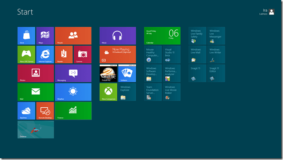Open the Camera tile
Viewport: 283px width, 160px height.
[x=83, y=55]
